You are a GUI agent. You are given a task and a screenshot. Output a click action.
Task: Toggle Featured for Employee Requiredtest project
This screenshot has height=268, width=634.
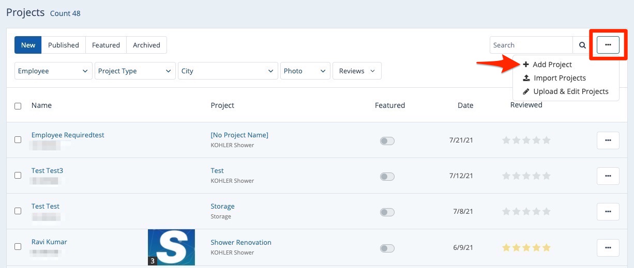387,141
